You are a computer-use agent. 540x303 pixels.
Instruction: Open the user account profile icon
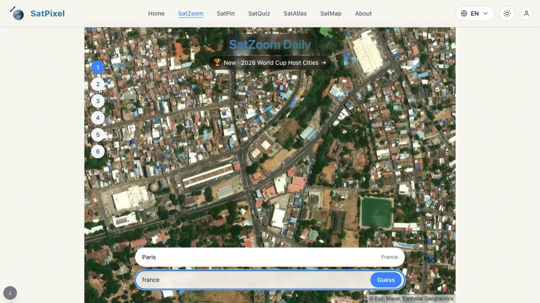pyautogui.click(x=526, y=13)
